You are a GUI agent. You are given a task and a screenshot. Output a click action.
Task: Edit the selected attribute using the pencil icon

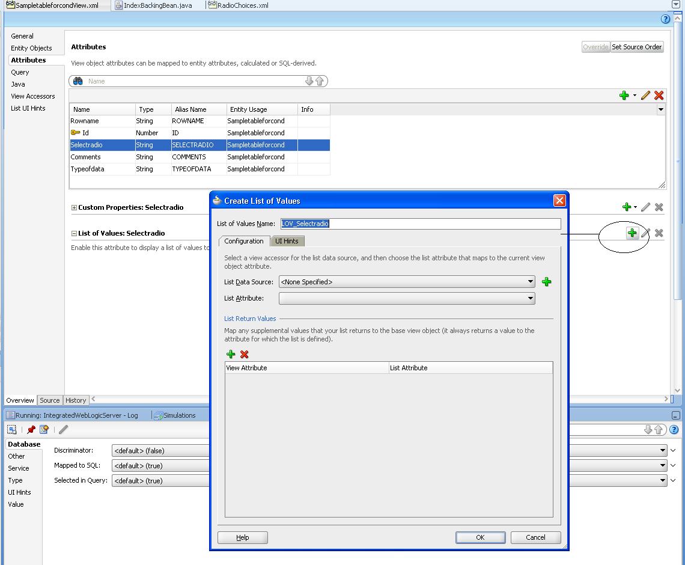tap(645, 96)
